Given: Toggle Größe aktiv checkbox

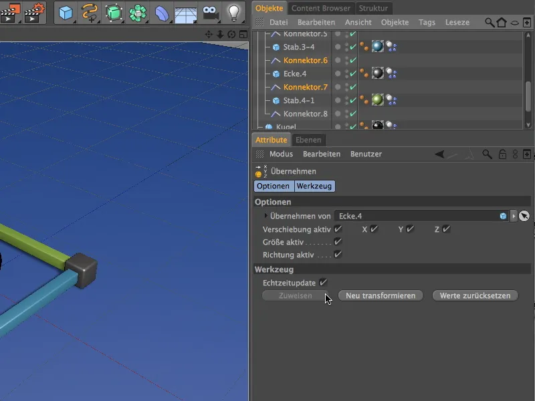Looking at the screenshot, I should point(338,242).
